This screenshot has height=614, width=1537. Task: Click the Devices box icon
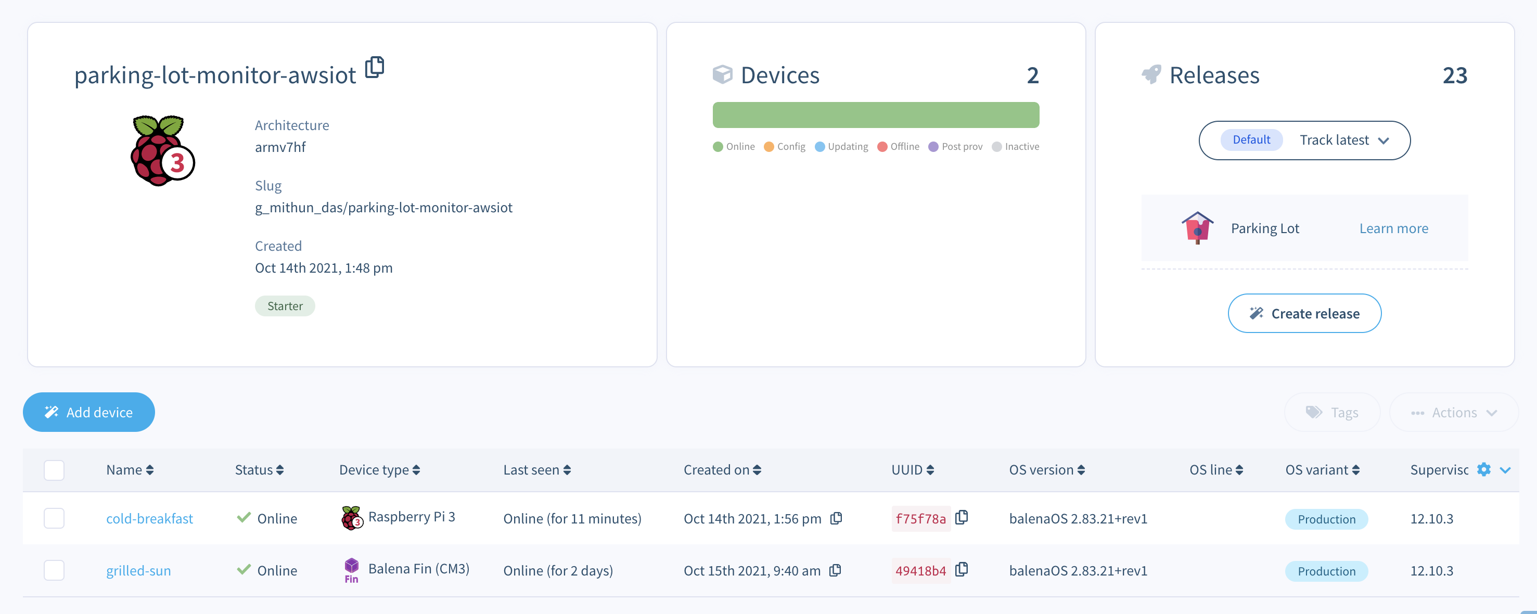[723, 74]
